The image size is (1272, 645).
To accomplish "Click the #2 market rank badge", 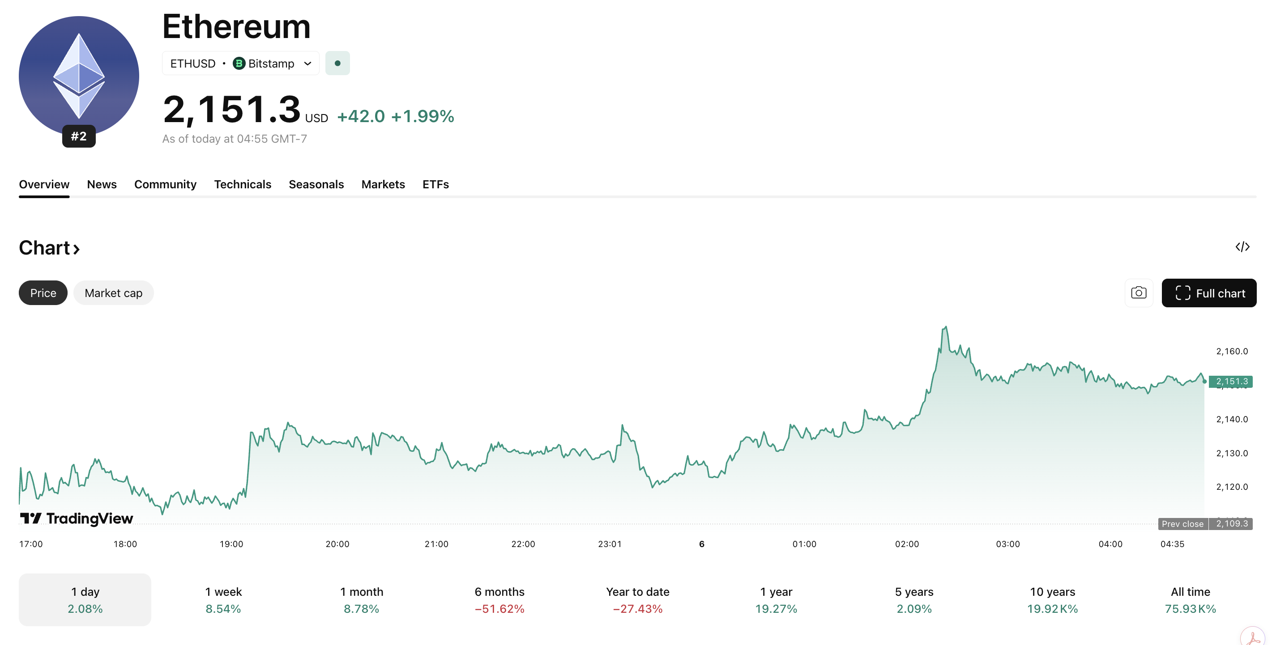I will pyautogui.click(x=79, y=137).
